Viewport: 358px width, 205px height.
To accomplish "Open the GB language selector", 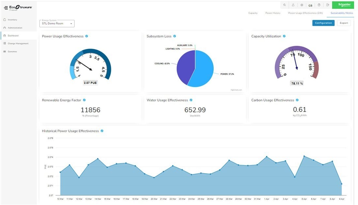I will [310, 6].
